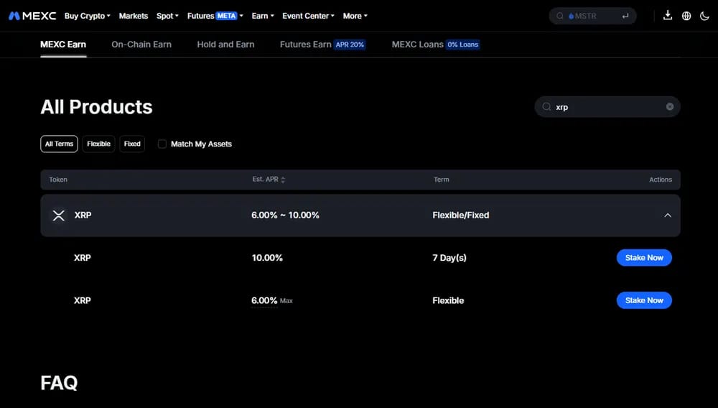
Task: Click the magnifier icon in product search
Action: (x=546, y=107)
